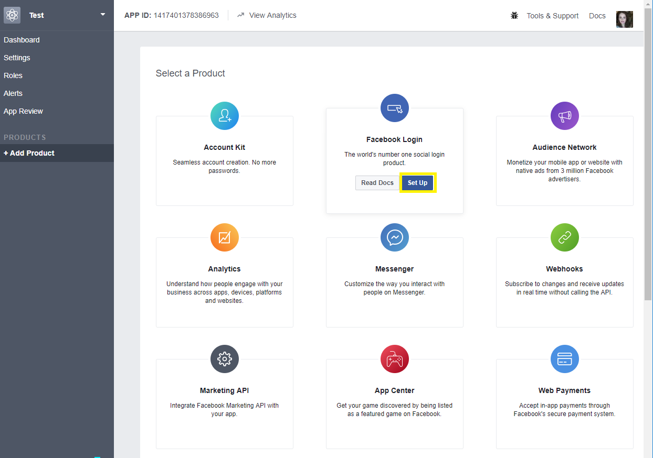Click the Marketing API gear icon
Image resolution: width=653 pixels, height=458 pixels.
coord(225,359)
